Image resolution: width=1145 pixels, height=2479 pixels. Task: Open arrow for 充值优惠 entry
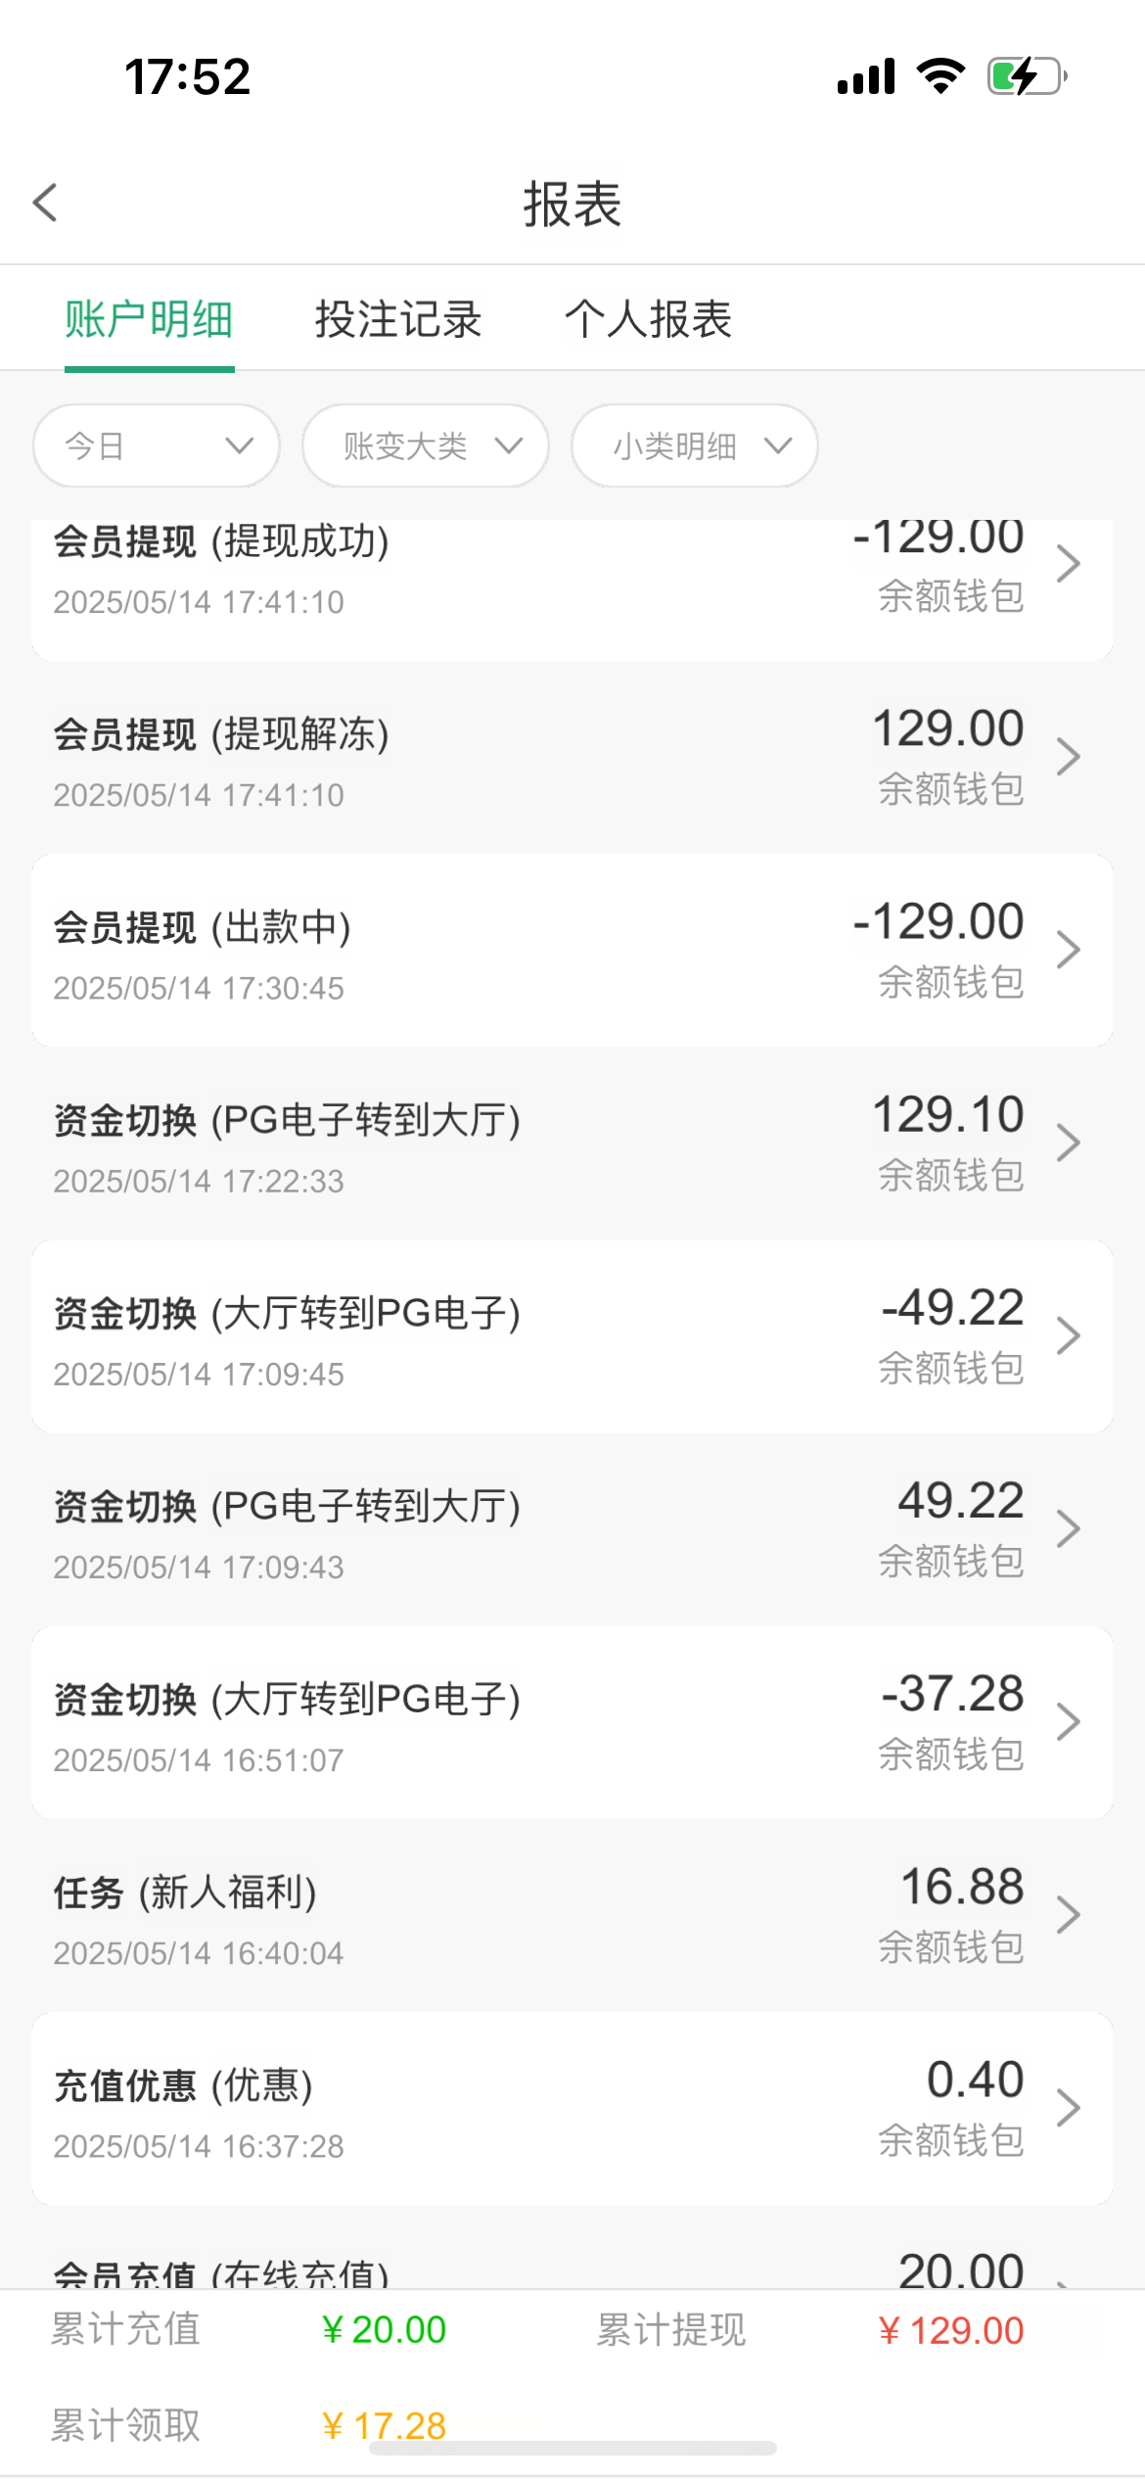point(1069,2108)
